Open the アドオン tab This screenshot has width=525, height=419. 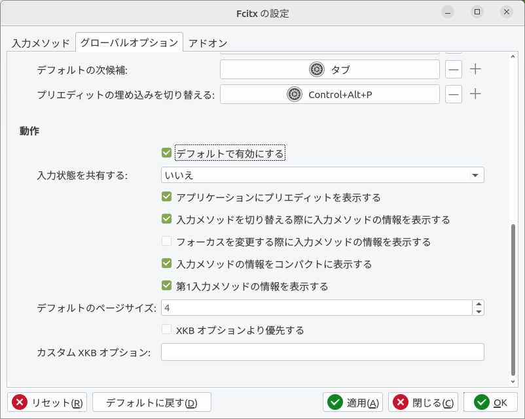coord(208,43)
